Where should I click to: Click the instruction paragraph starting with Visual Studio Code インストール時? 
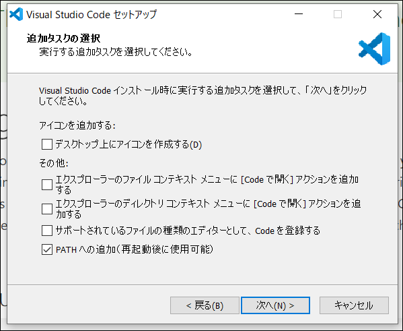pos(203,96)
